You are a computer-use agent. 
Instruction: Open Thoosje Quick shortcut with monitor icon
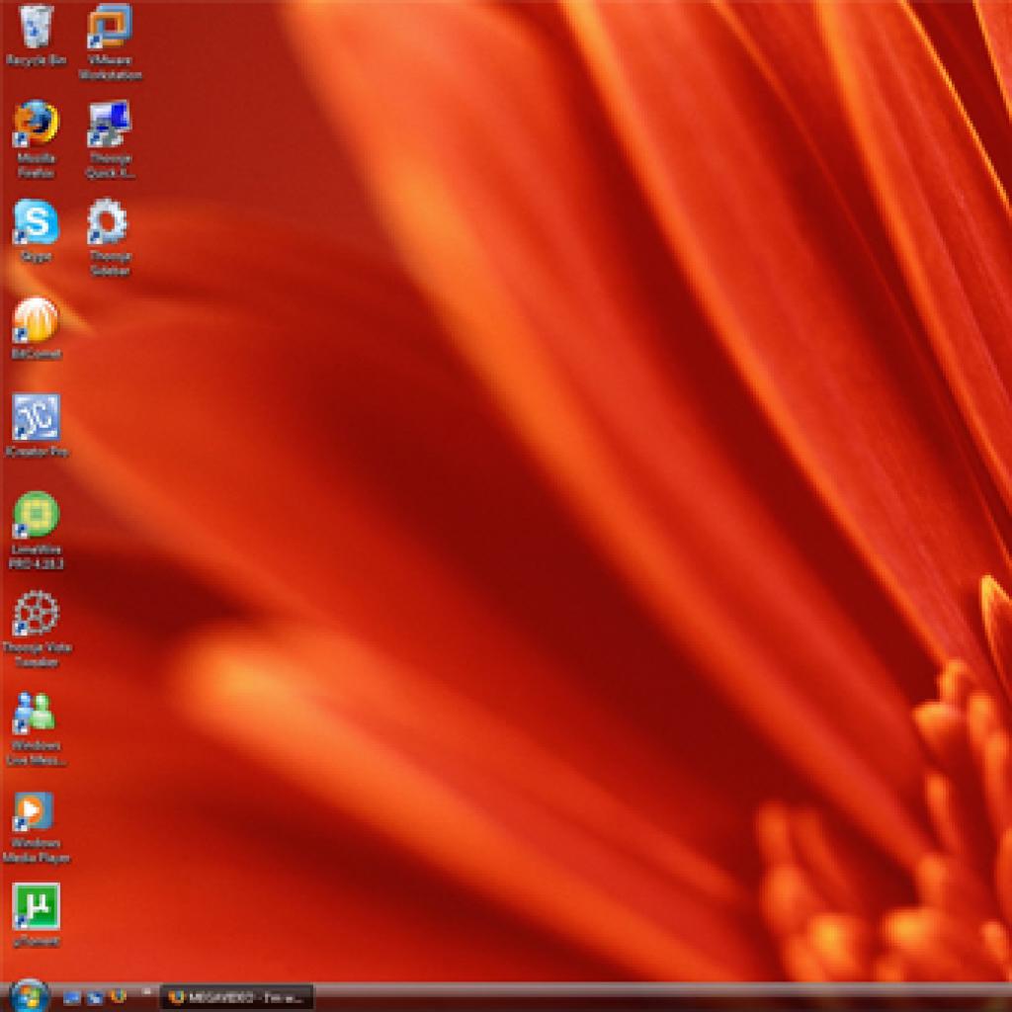(x=110, y=139)
